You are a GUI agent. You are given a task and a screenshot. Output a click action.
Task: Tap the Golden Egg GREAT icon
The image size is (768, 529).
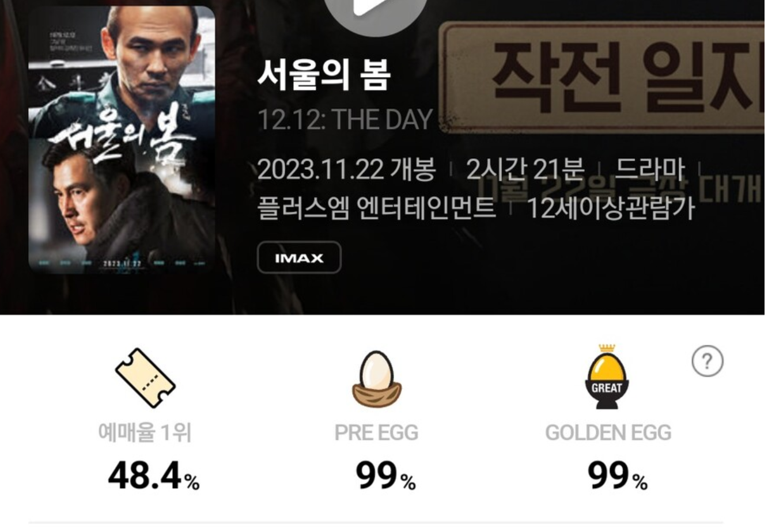pos(607,377)
